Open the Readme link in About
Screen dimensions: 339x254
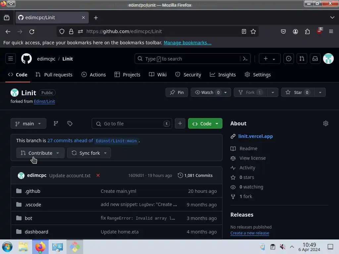(x=248, y=148)
